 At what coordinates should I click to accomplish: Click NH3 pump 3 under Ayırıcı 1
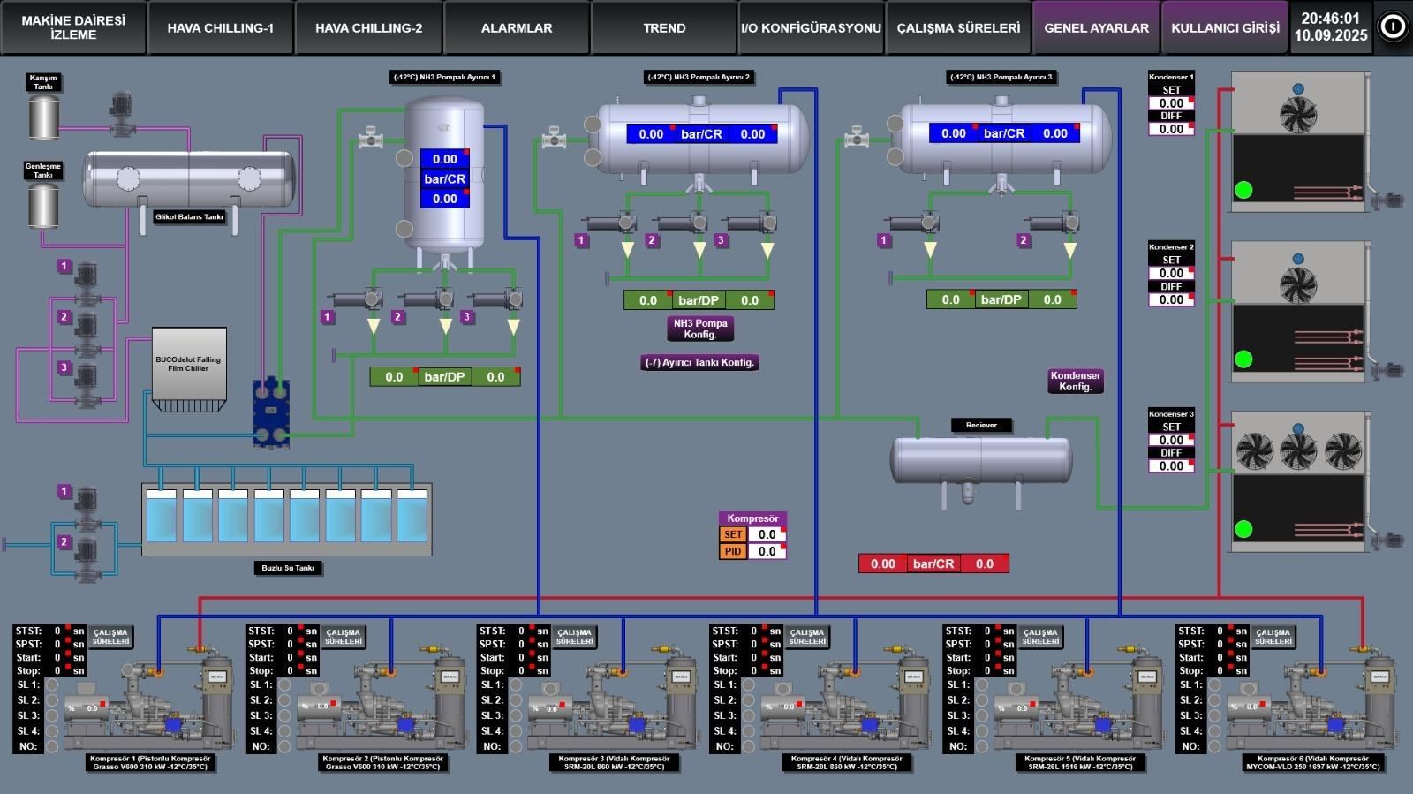[x=496, y=300]
